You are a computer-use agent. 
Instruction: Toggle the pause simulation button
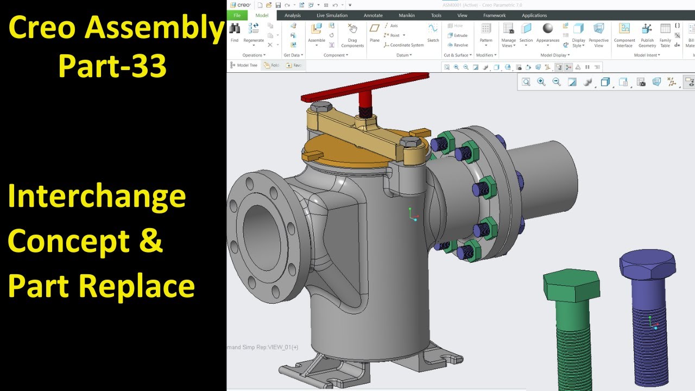pos(587,67)
